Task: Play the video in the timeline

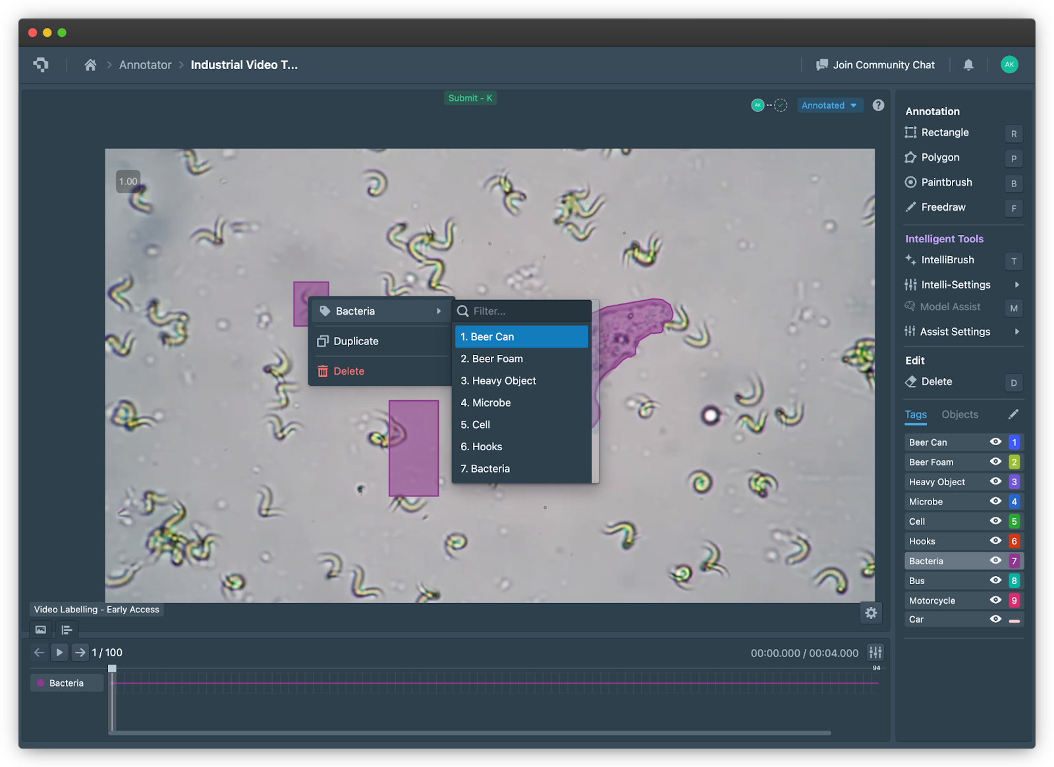Action: [x=59, y=652]
